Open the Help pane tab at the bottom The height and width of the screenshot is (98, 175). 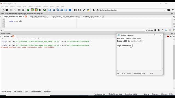(26, 91)
